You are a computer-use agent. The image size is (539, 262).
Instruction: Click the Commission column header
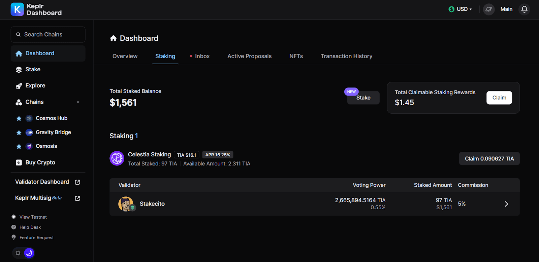coord(473,185)
